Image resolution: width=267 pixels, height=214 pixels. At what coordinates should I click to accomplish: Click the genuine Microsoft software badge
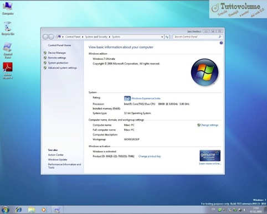pos(210,155)
